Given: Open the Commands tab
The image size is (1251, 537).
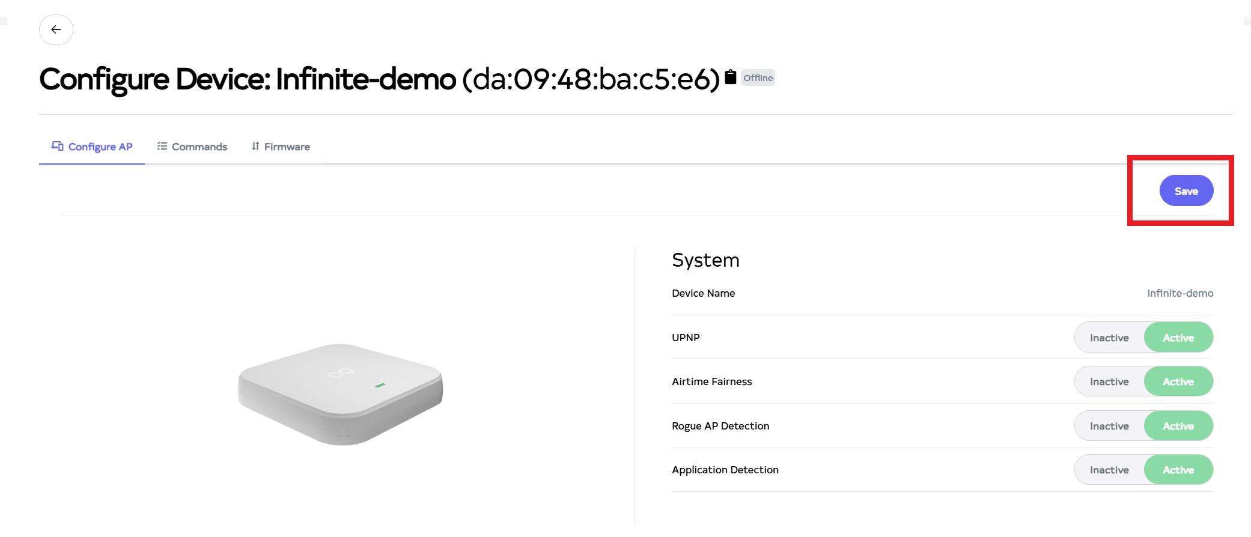Looking at the screenshot, I should [199, 147].
